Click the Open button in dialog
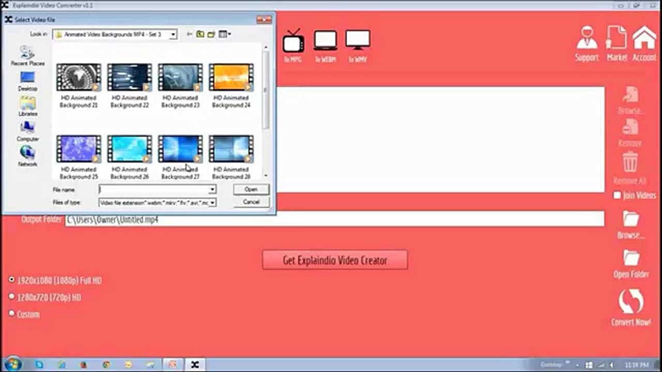 click(251, 190)
